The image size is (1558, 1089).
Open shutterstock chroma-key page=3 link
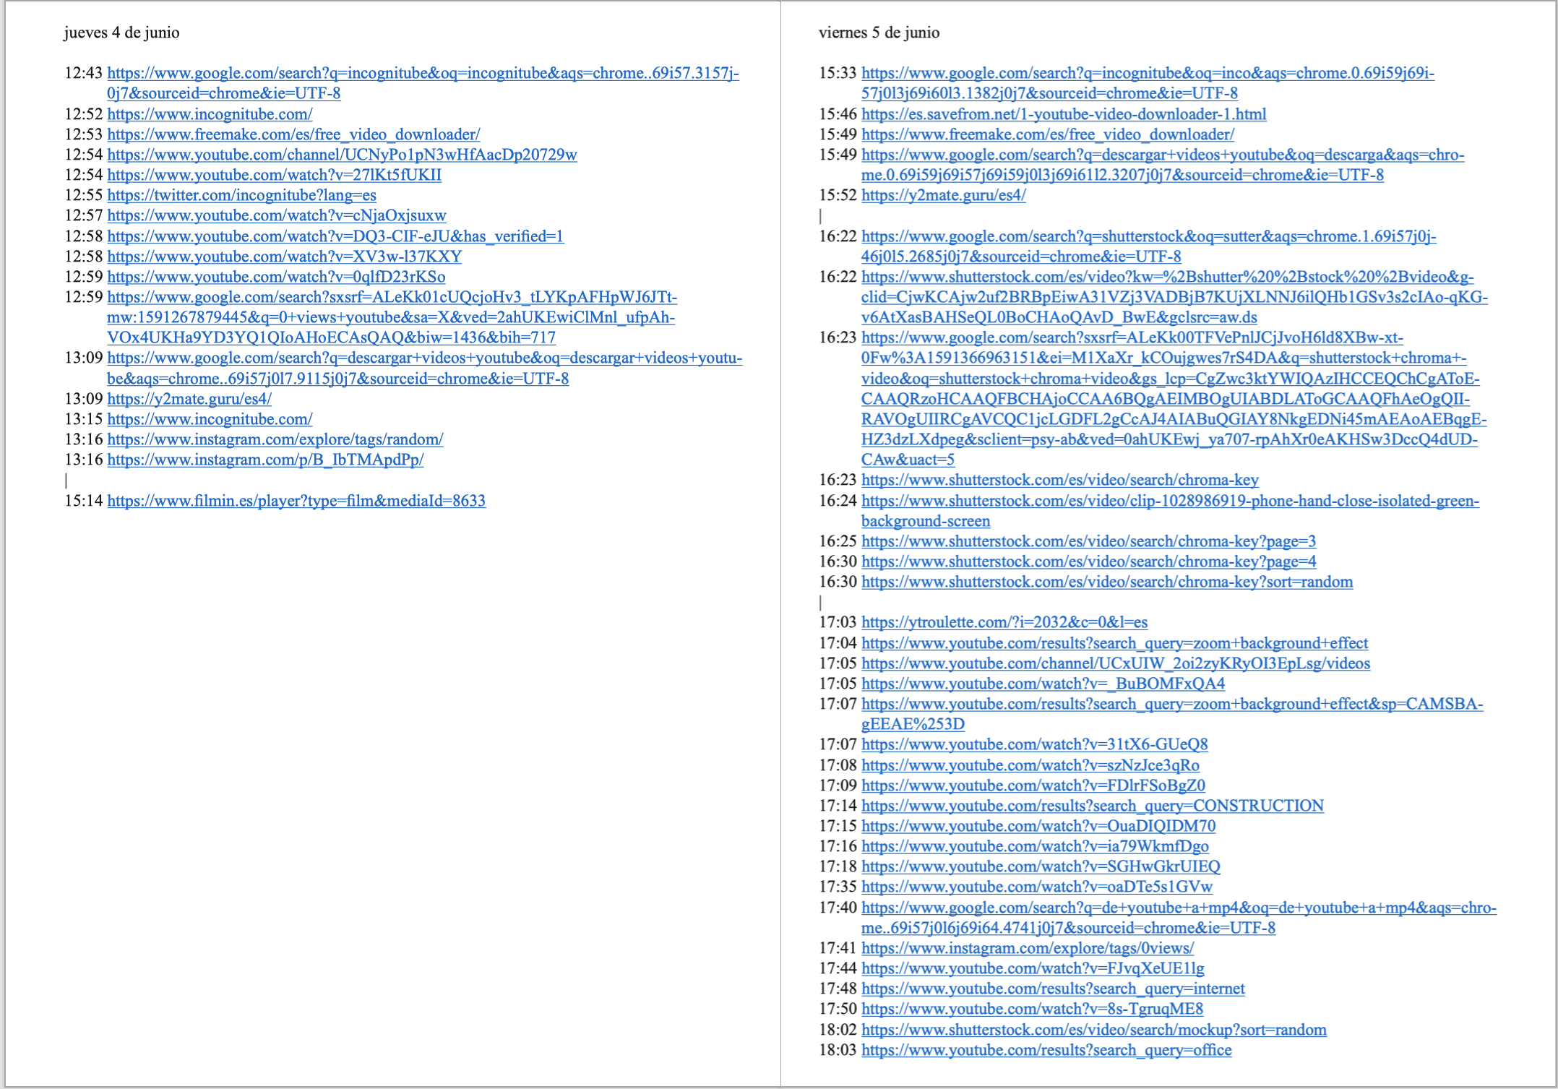[1089, 541]
